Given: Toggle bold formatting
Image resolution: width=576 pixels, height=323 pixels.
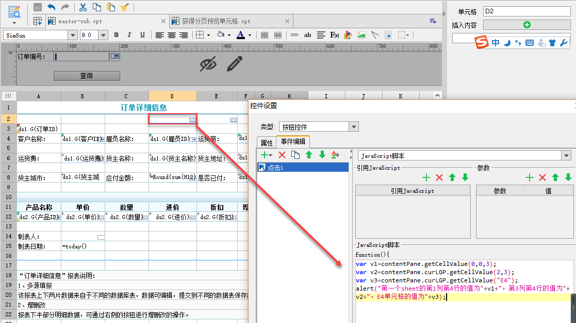Looking at the screenshot, I should (117, 35).
